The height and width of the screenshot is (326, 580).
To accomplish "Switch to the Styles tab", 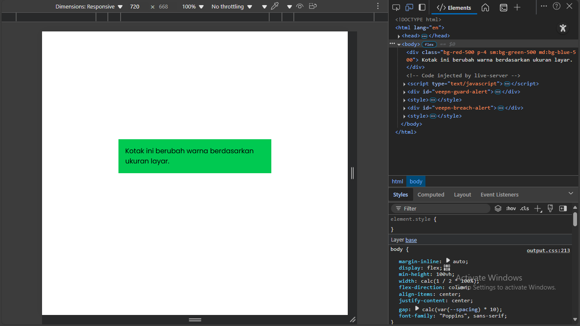I will click(400, 194).
